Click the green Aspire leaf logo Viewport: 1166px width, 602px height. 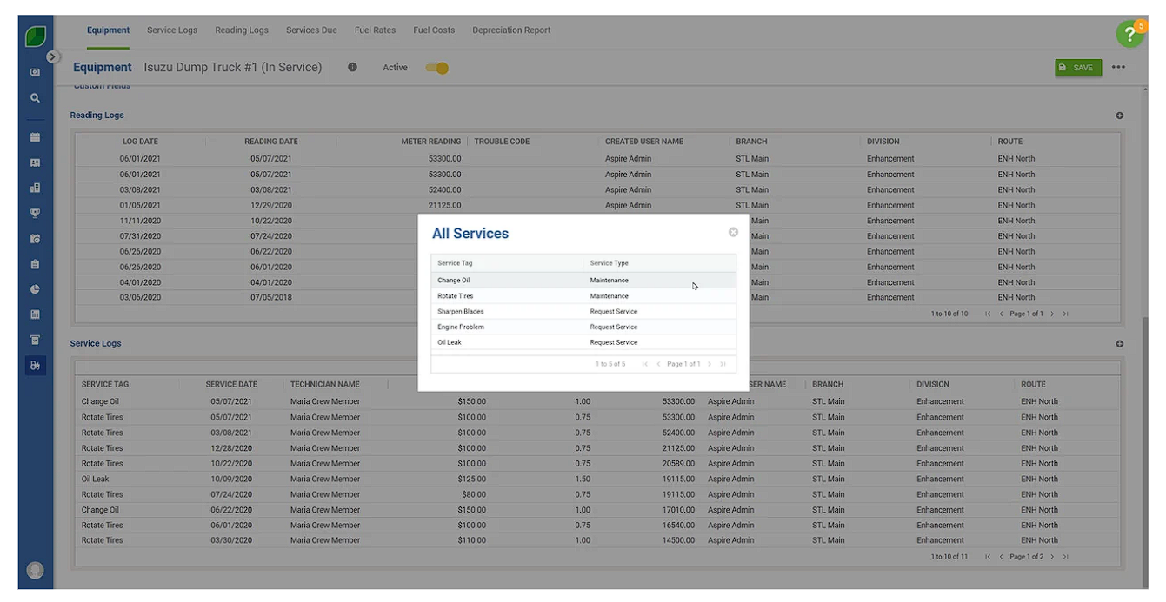tap(36, 36)
